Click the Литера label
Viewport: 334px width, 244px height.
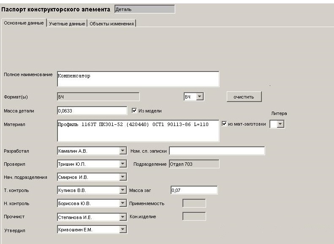point(279,113)
